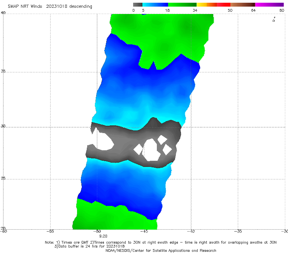Click the NOAA/NESDIS credit text
Image resolution: width=288 pixels, height=253 pixels.
point(161,251)
